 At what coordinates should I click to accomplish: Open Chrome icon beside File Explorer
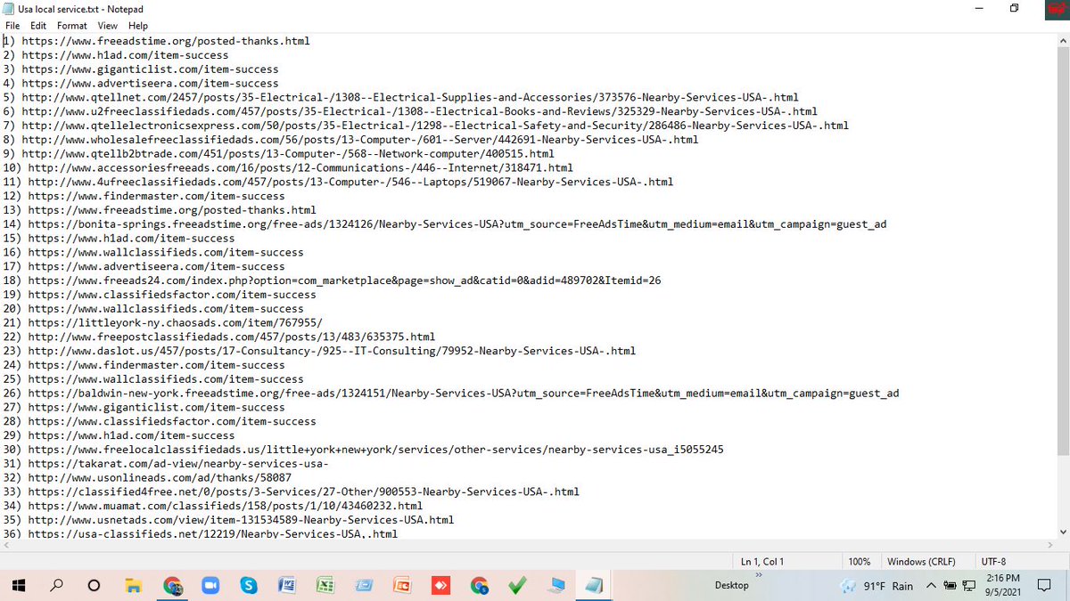[173, 586]
